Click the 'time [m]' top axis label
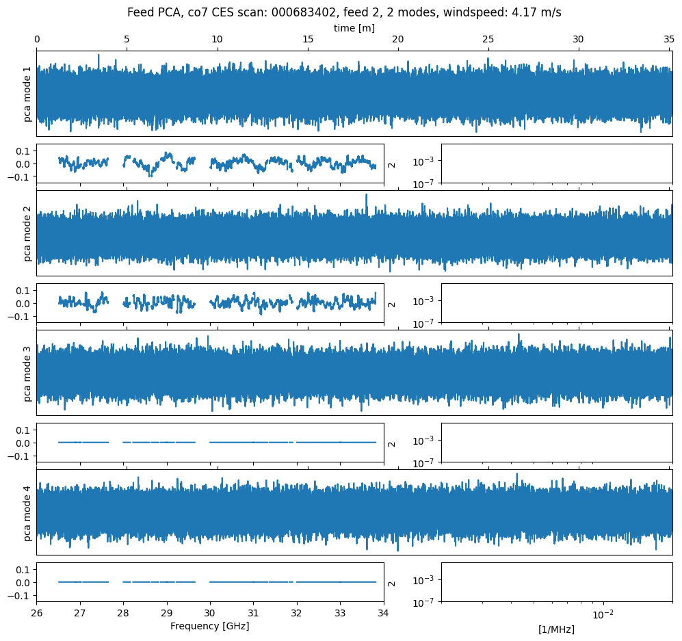 click(x=354, y=28)
